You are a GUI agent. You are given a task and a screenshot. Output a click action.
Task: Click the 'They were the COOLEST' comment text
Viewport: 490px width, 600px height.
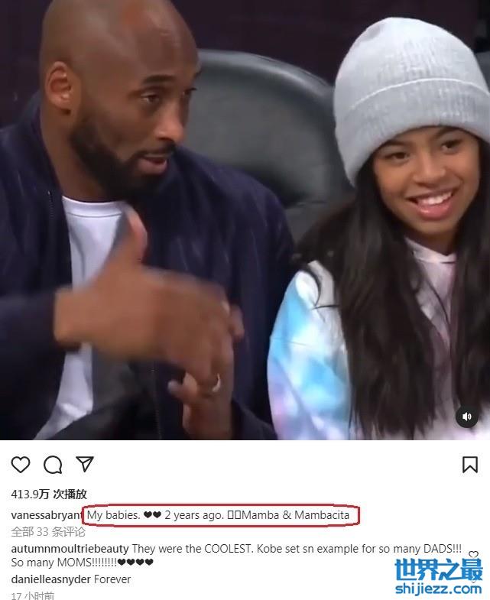click(192, 549)
